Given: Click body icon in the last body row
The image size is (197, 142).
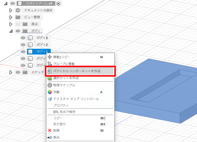Looking at the screenshot, I should pos(30,65).
